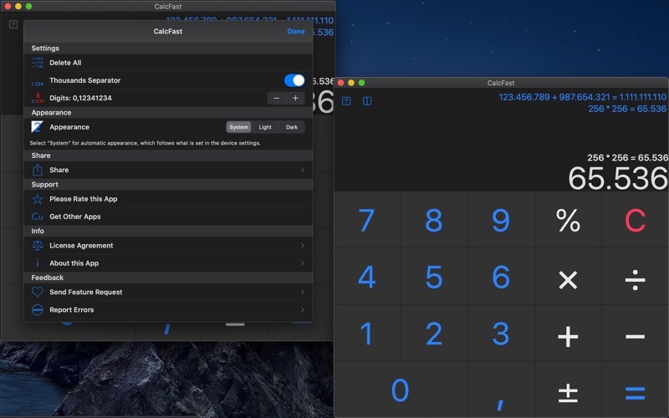
Task: Select Light appearance option
Action: click(x=265, y=127)
